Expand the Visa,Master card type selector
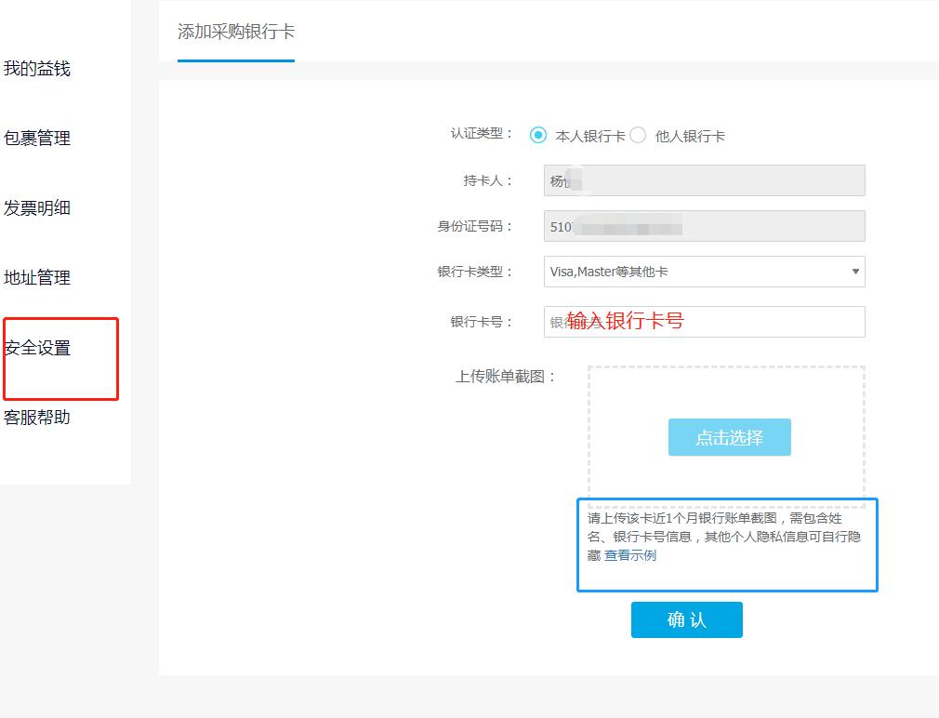 tap(704, 272)
